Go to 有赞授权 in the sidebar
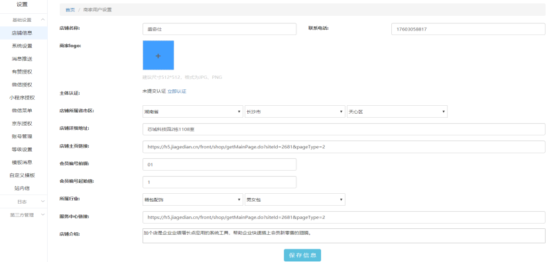551x262 pixels. (22, 72)
